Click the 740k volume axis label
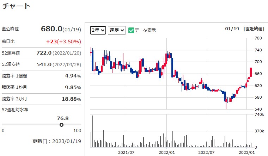 [259, 114]
